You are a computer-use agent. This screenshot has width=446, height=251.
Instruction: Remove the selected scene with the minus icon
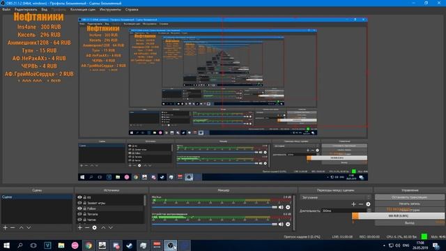pos(13,228)
